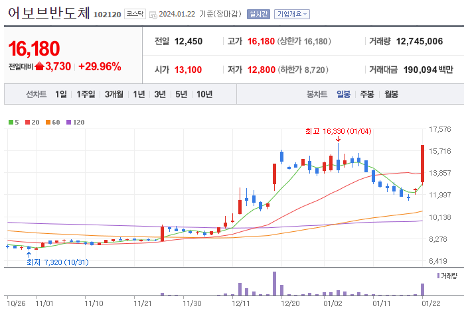Screen dimensions: 464x318
Task: Click the 거래량 volume legend label
Action: point(449,276)
